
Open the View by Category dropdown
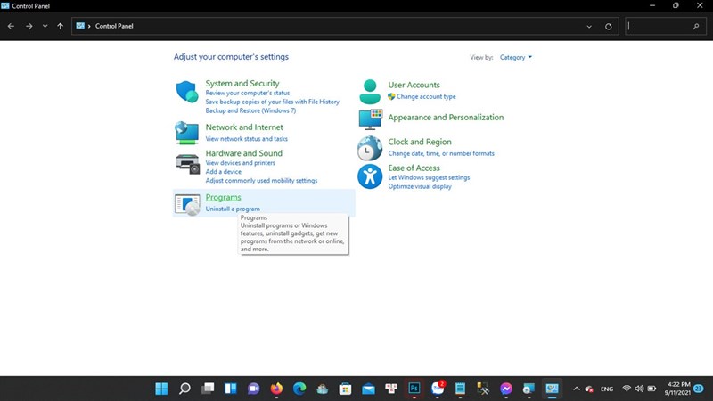(516, 57)
